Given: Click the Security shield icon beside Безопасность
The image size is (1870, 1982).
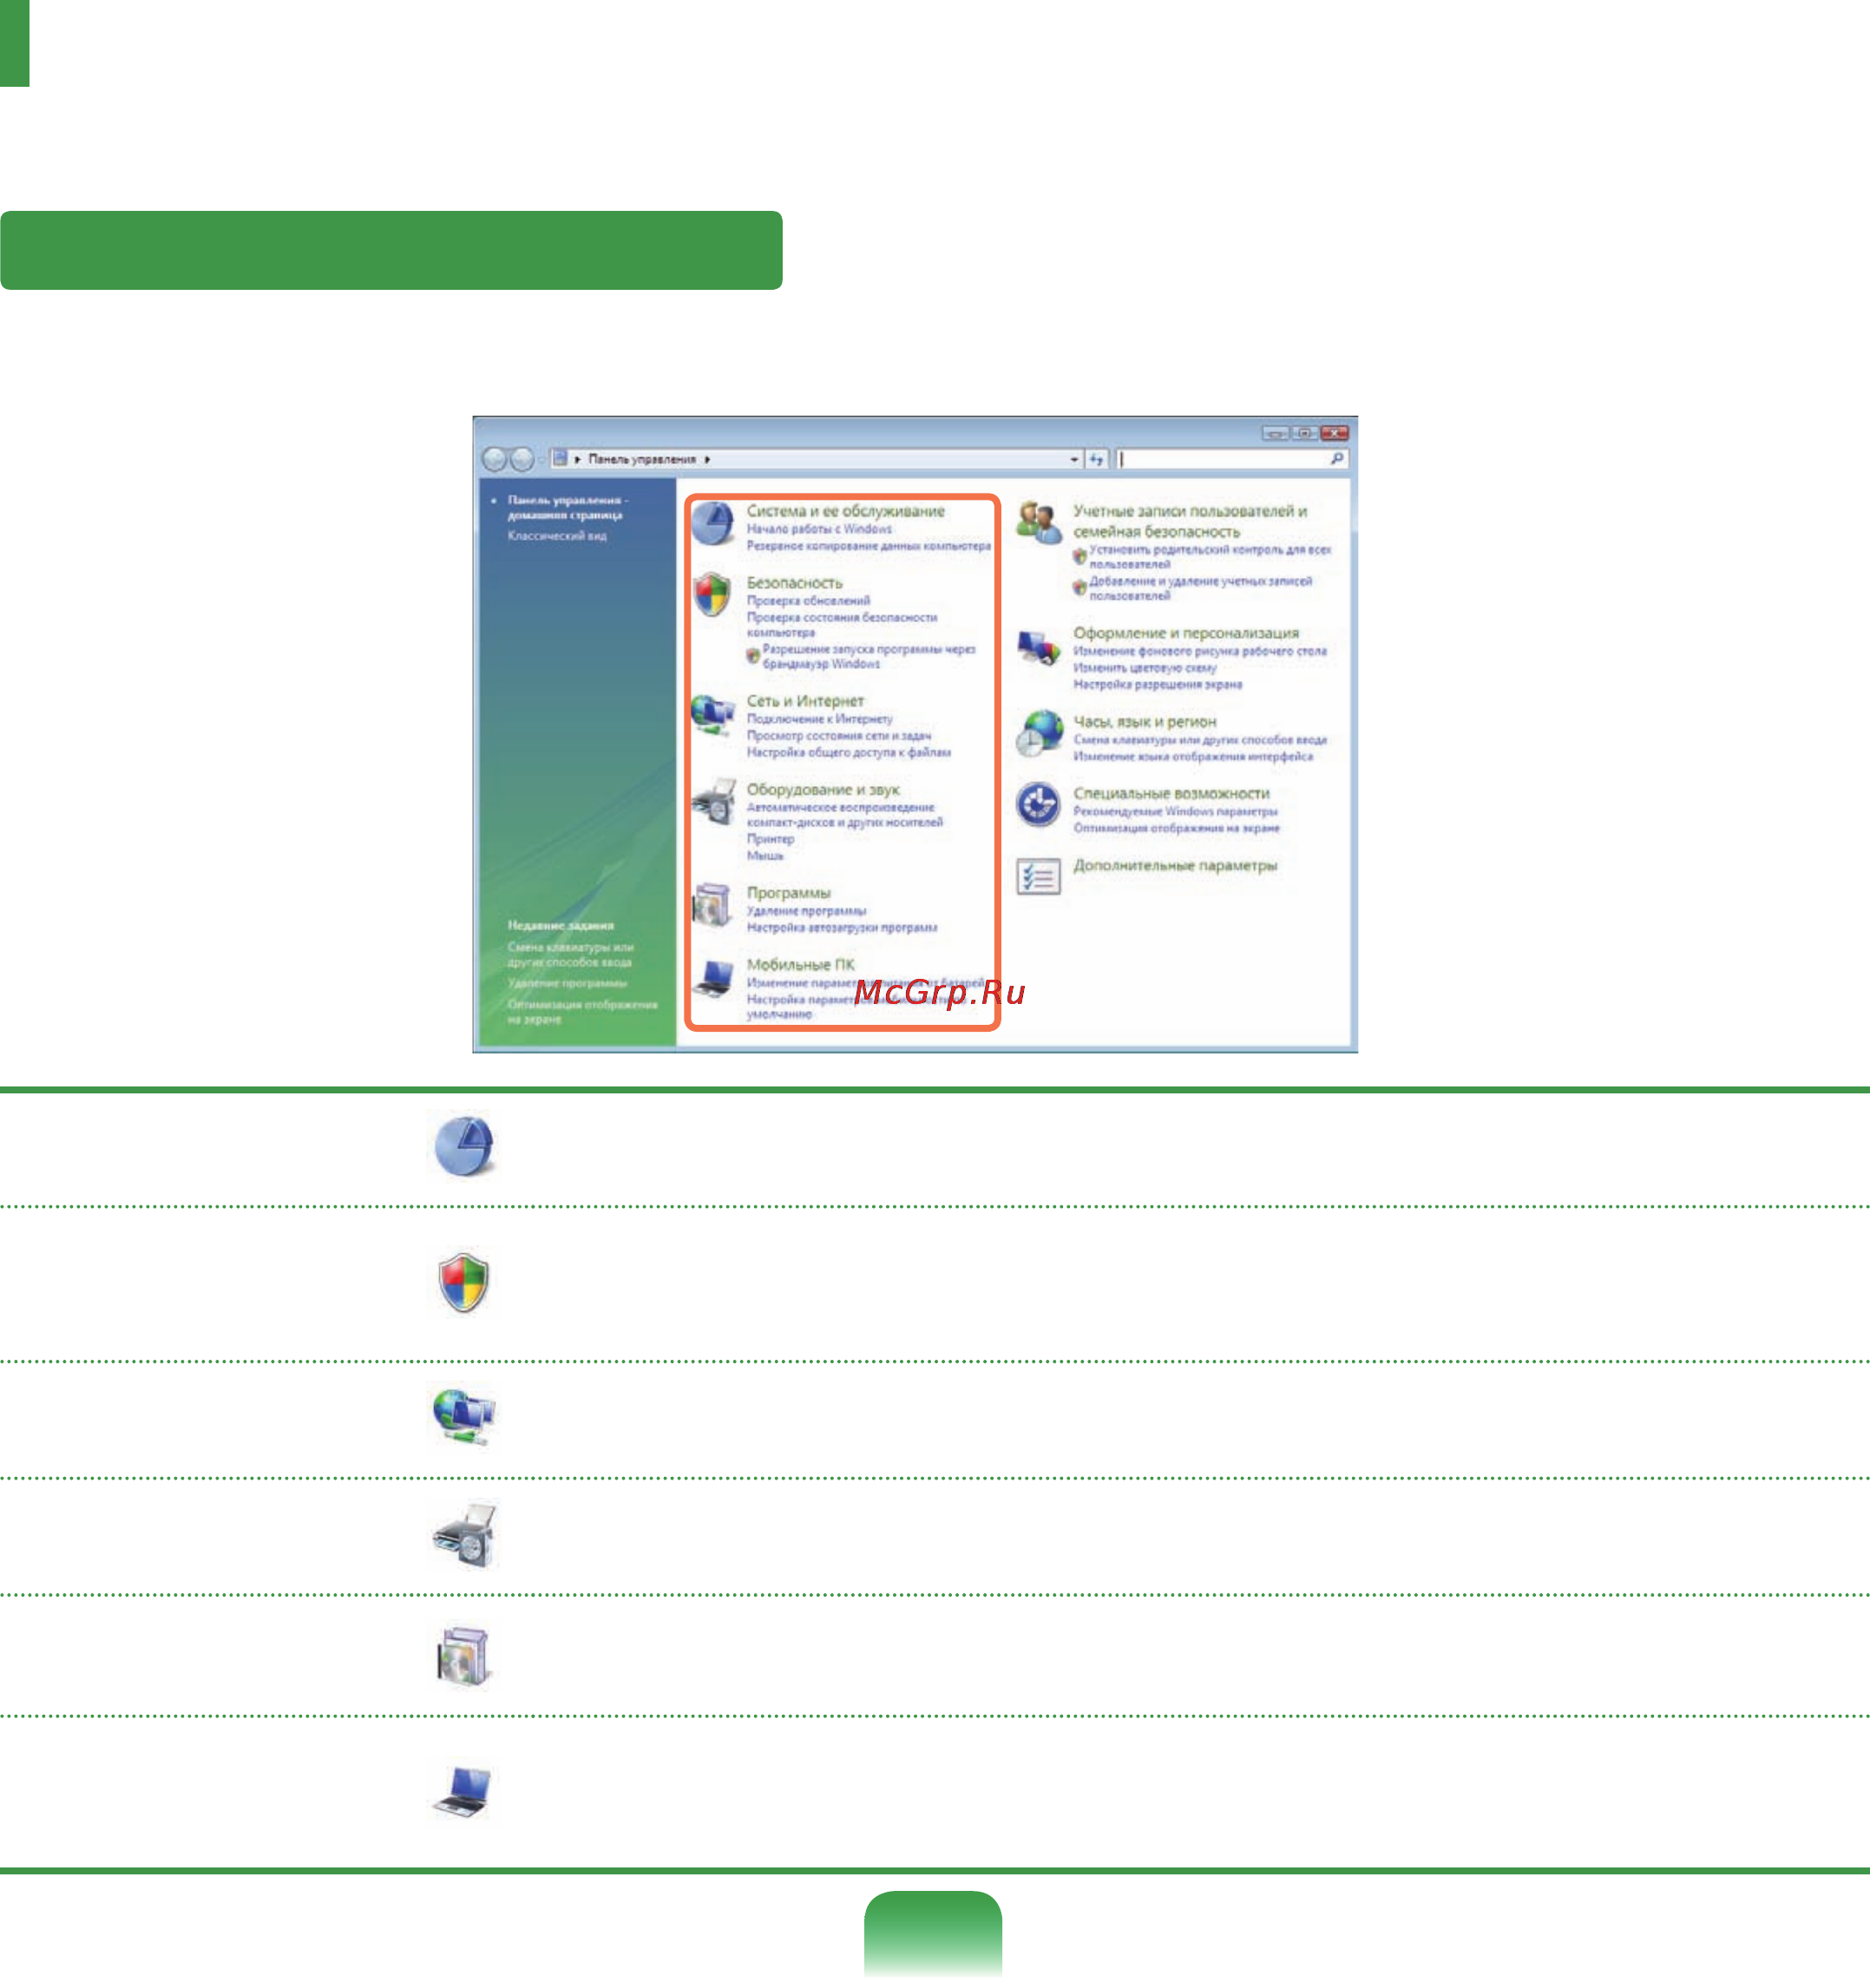Looking at the screenshot, I should tap(712, 594).
